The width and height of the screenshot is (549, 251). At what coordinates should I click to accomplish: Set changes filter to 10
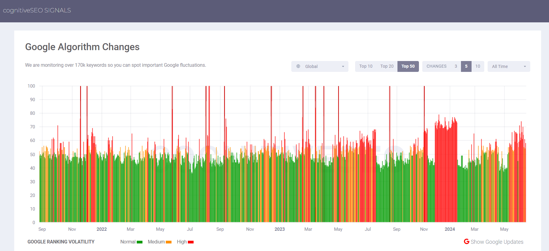(478, 66)
